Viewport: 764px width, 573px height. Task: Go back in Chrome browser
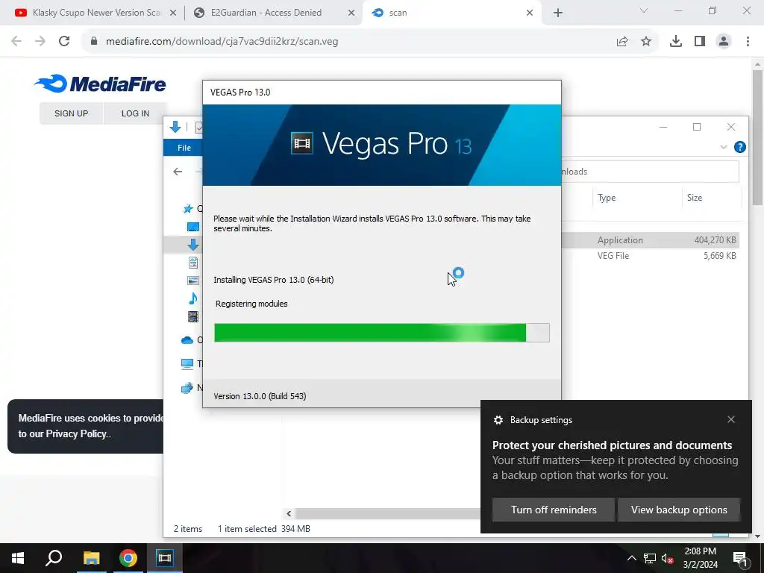point(16,41)
